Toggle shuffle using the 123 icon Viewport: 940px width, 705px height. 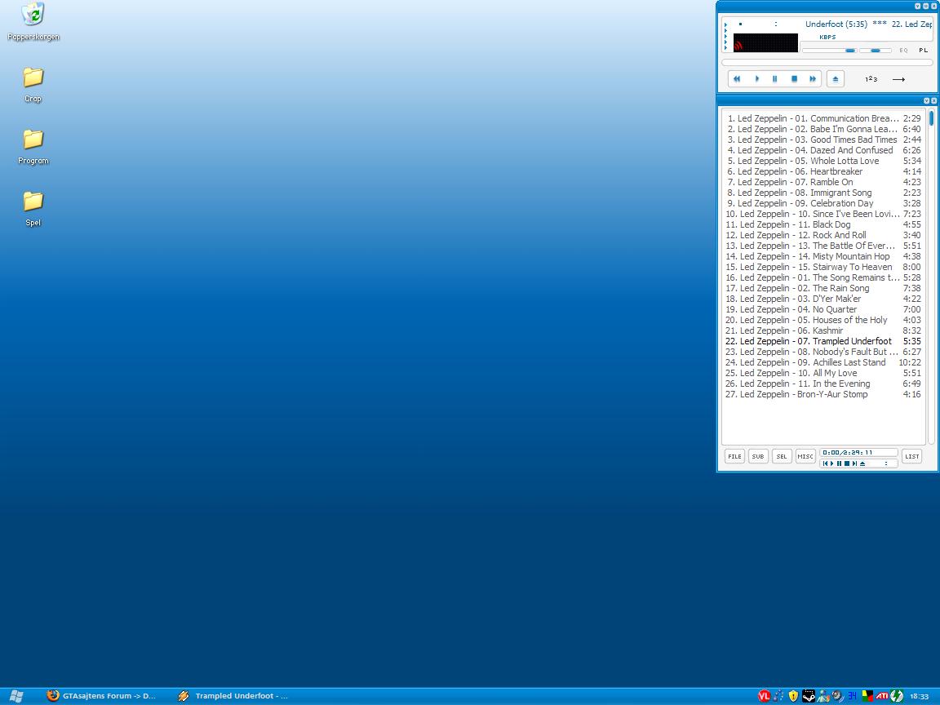click(x=871, y=78)
